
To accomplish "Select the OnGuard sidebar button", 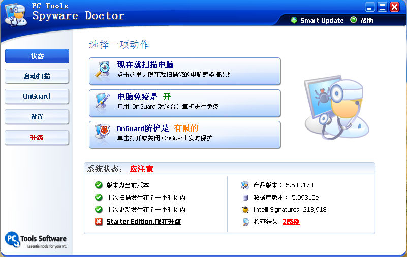I will tap(37, 97).
